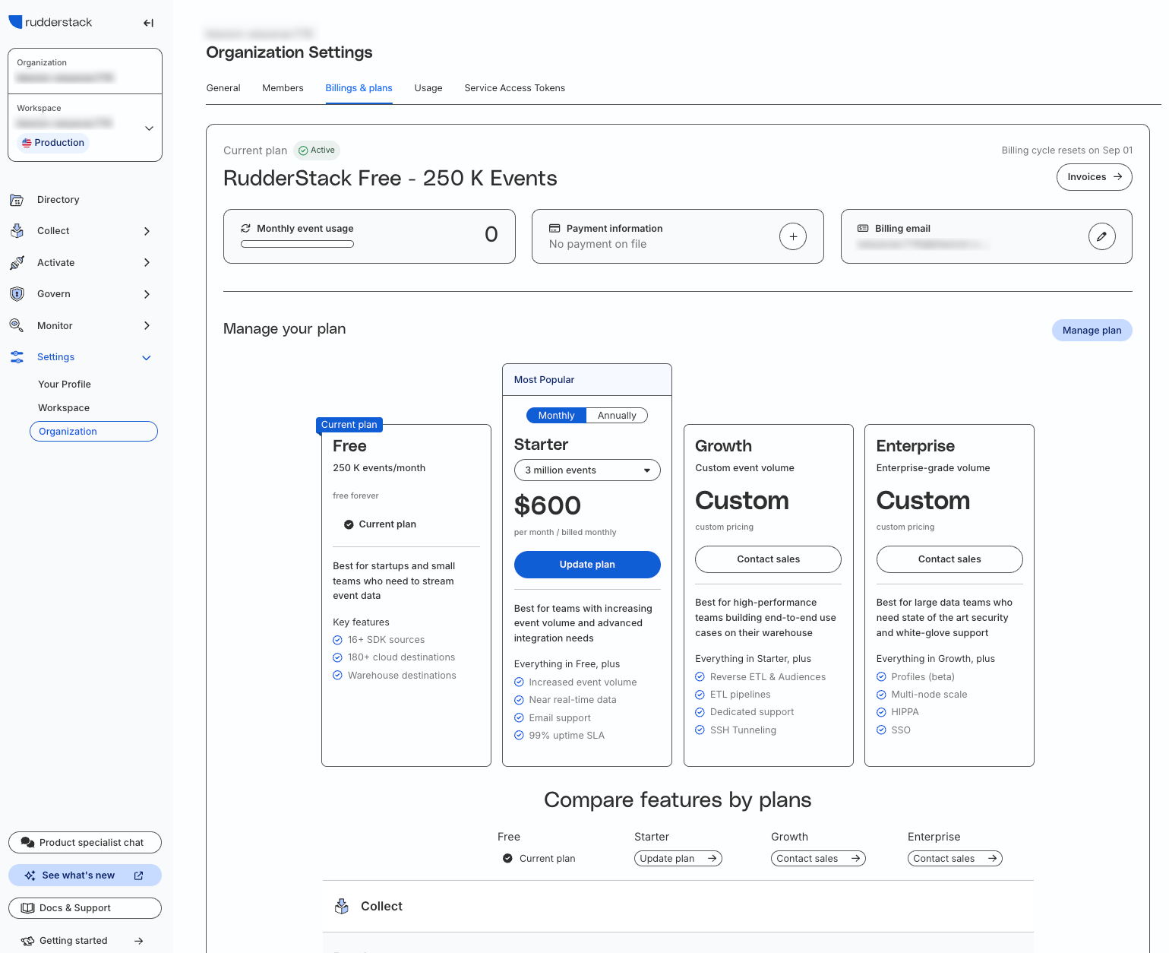Open Service Access Tokens tab
Viewport: 1169px width, 953px height.
515,88
